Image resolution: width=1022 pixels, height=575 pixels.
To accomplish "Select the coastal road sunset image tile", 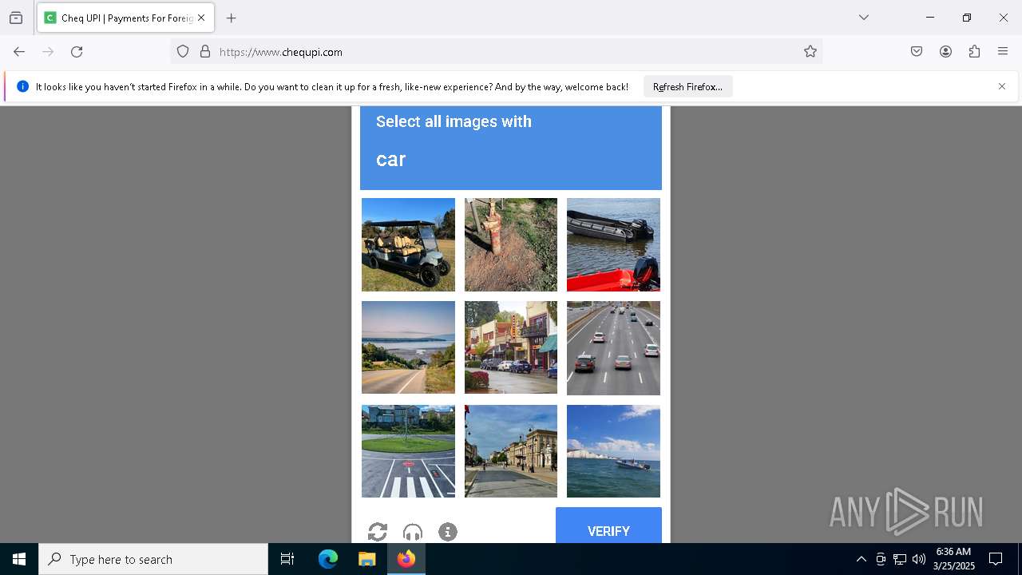I will pos(408,347).
